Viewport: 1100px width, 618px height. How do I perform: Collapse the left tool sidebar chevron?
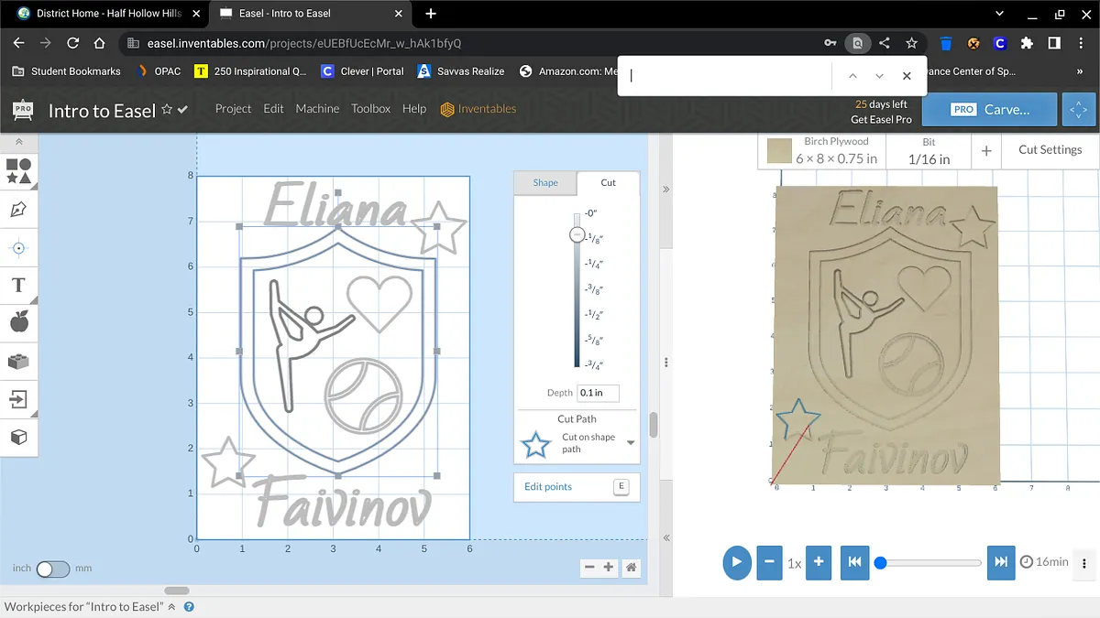18,143
